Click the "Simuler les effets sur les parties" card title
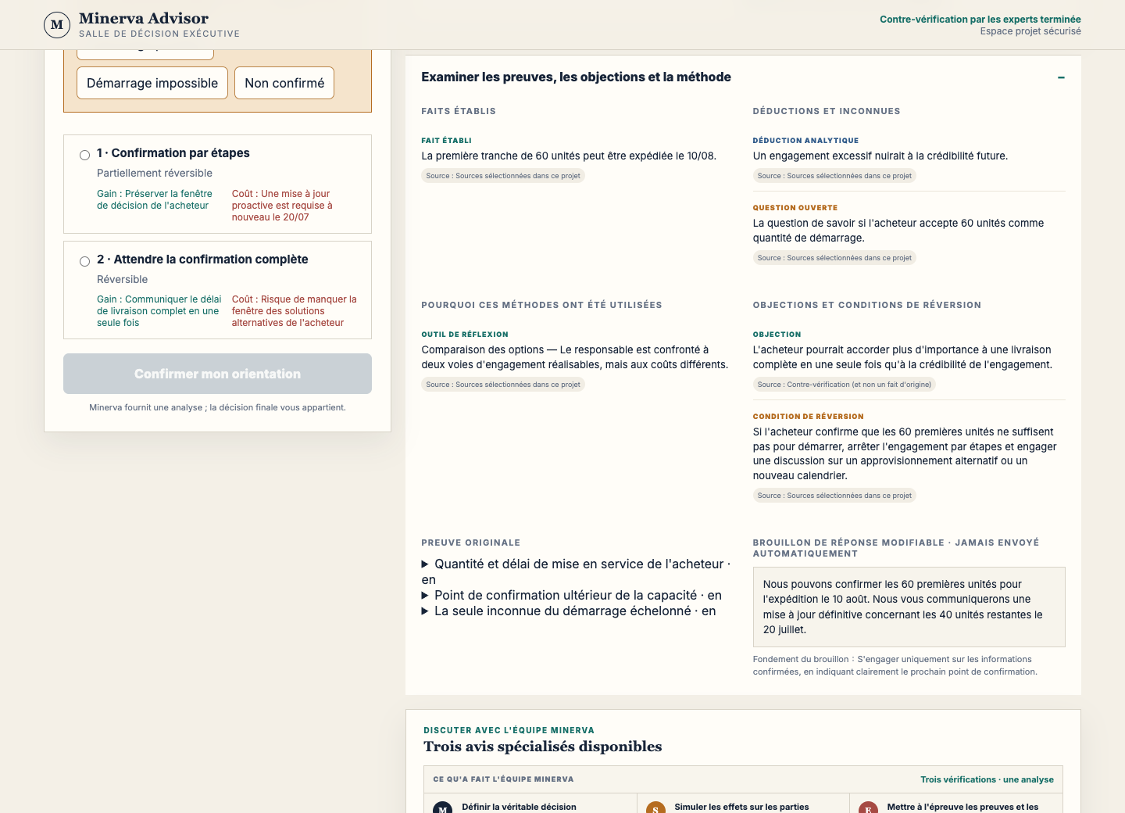Screen dimensions: 1125x813 pos(741,807)
